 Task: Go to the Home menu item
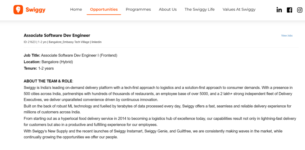pos(76,9)
